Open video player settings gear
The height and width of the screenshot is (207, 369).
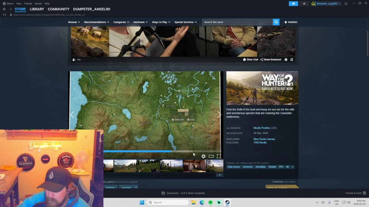(204, 156)
